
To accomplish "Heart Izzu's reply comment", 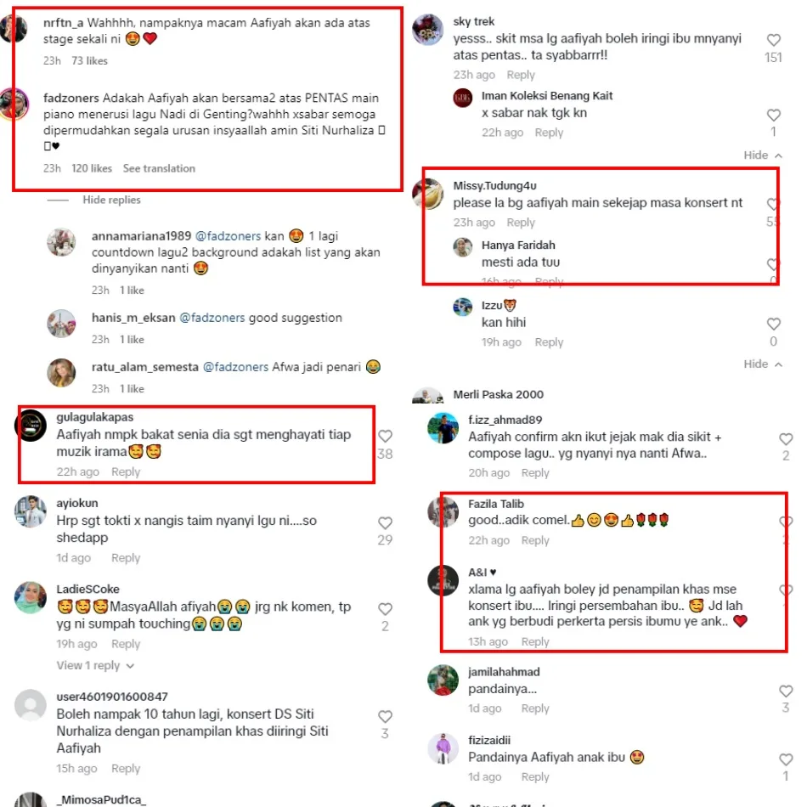I will click(773, 324).
